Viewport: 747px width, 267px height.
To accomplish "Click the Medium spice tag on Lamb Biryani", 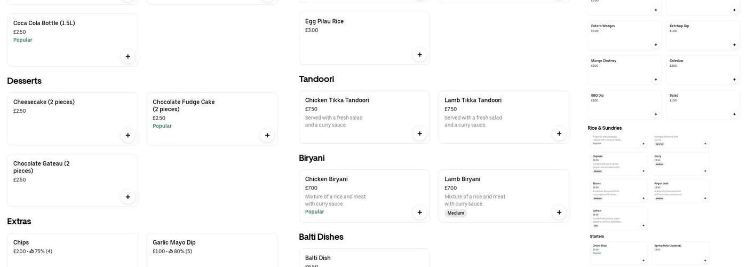I will (456, 213).
